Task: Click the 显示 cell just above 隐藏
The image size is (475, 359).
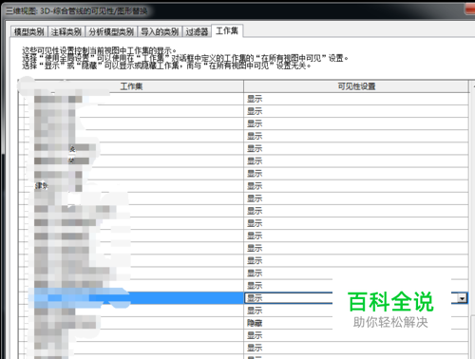Action: click(356, 311)
